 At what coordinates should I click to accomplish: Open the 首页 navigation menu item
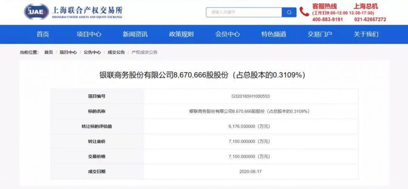[x=43, y=34]
